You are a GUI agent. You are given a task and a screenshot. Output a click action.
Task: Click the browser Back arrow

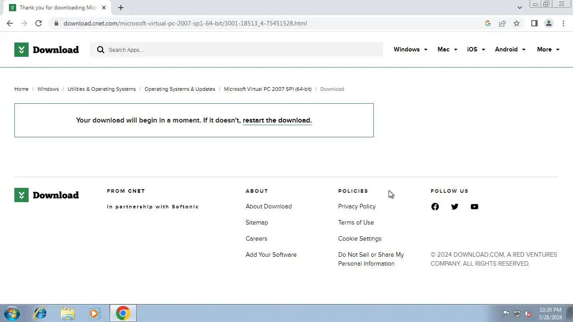tap(10, 23)
